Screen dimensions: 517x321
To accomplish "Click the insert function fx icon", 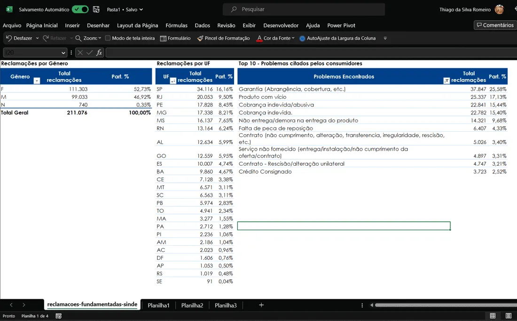I will [99, 53].
